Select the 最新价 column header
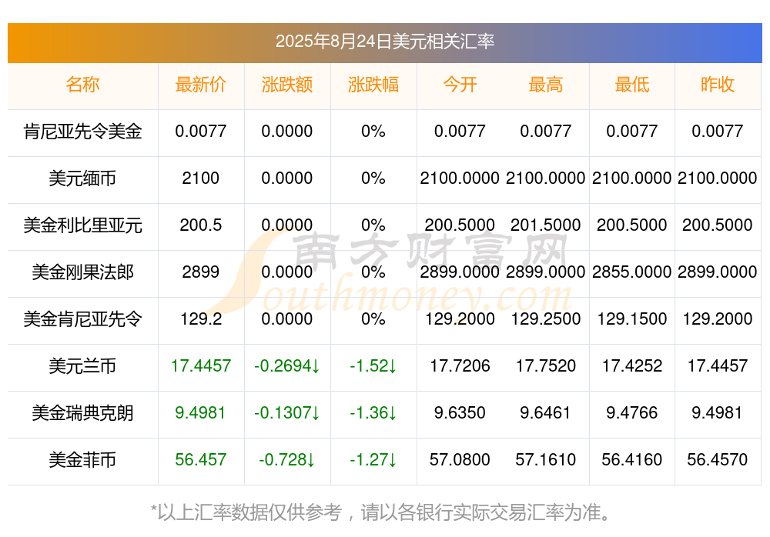 click(201, 85)
